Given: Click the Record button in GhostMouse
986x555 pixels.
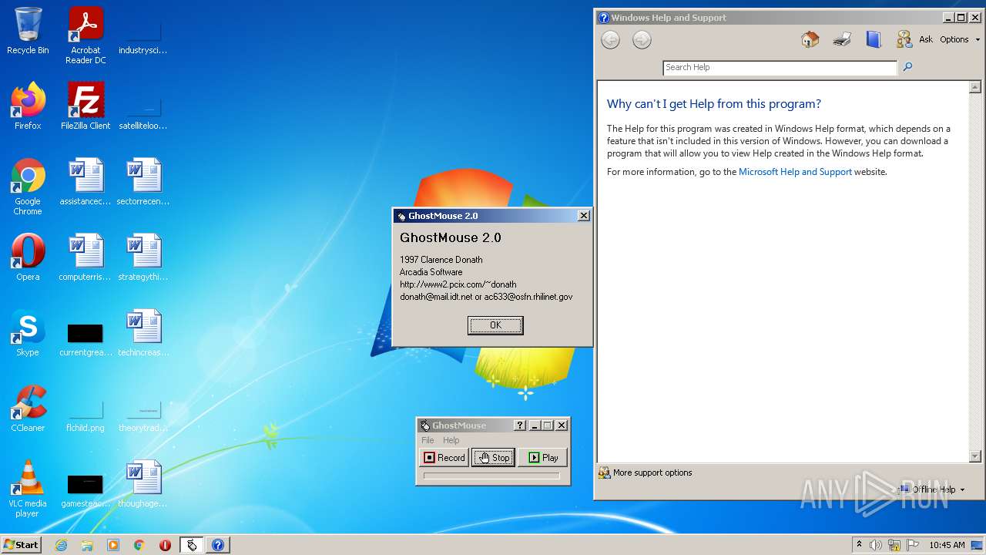Looking at the screenshot, I should coord(444,457).
